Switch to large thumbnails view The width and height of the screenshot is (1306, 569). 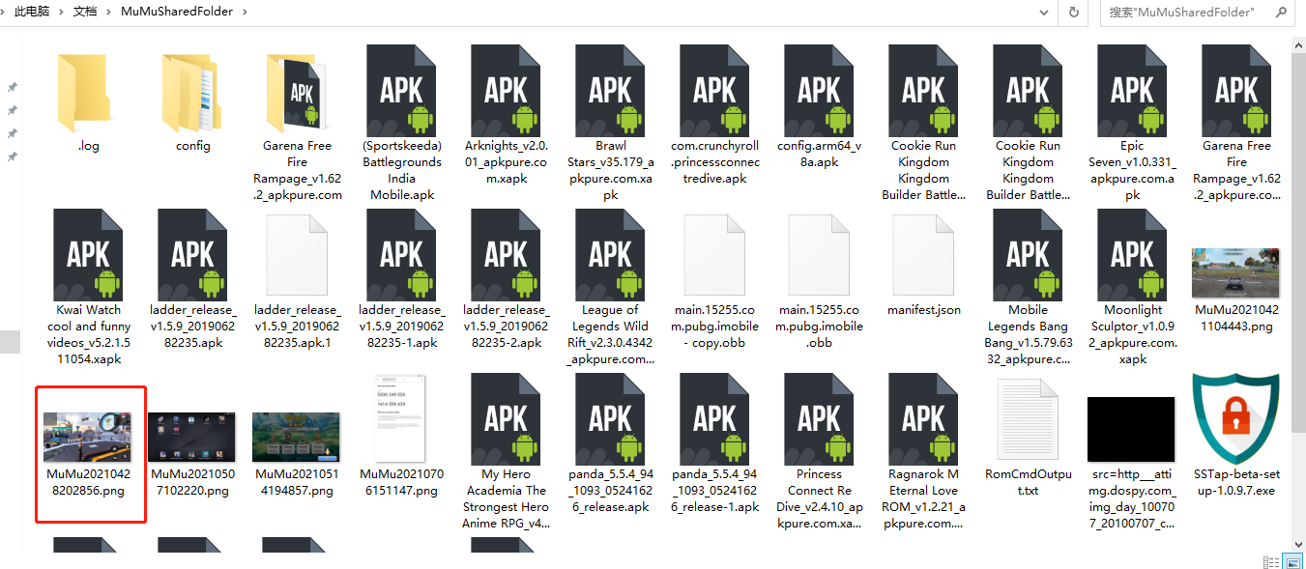1291,561
